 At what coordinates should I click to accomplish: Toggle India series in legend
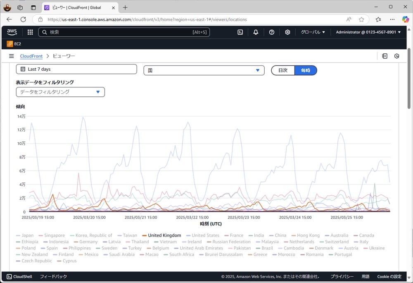click(x=256, y=235)
